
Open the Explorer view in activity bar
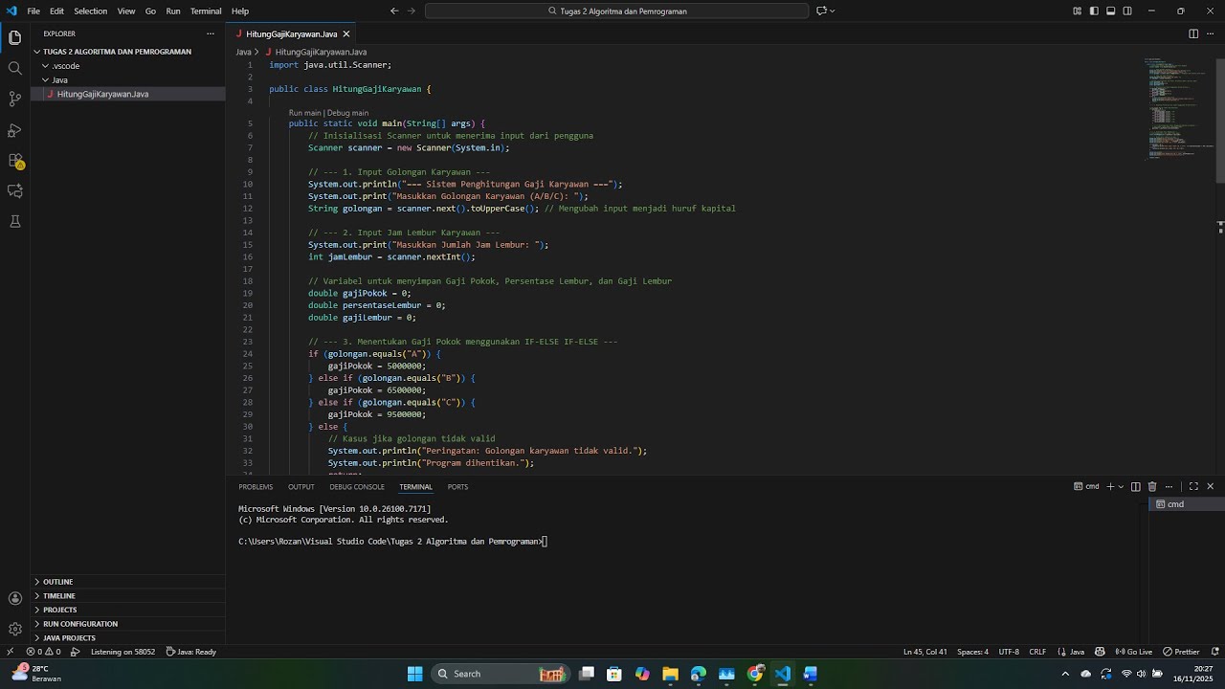[x=14, y=37]
